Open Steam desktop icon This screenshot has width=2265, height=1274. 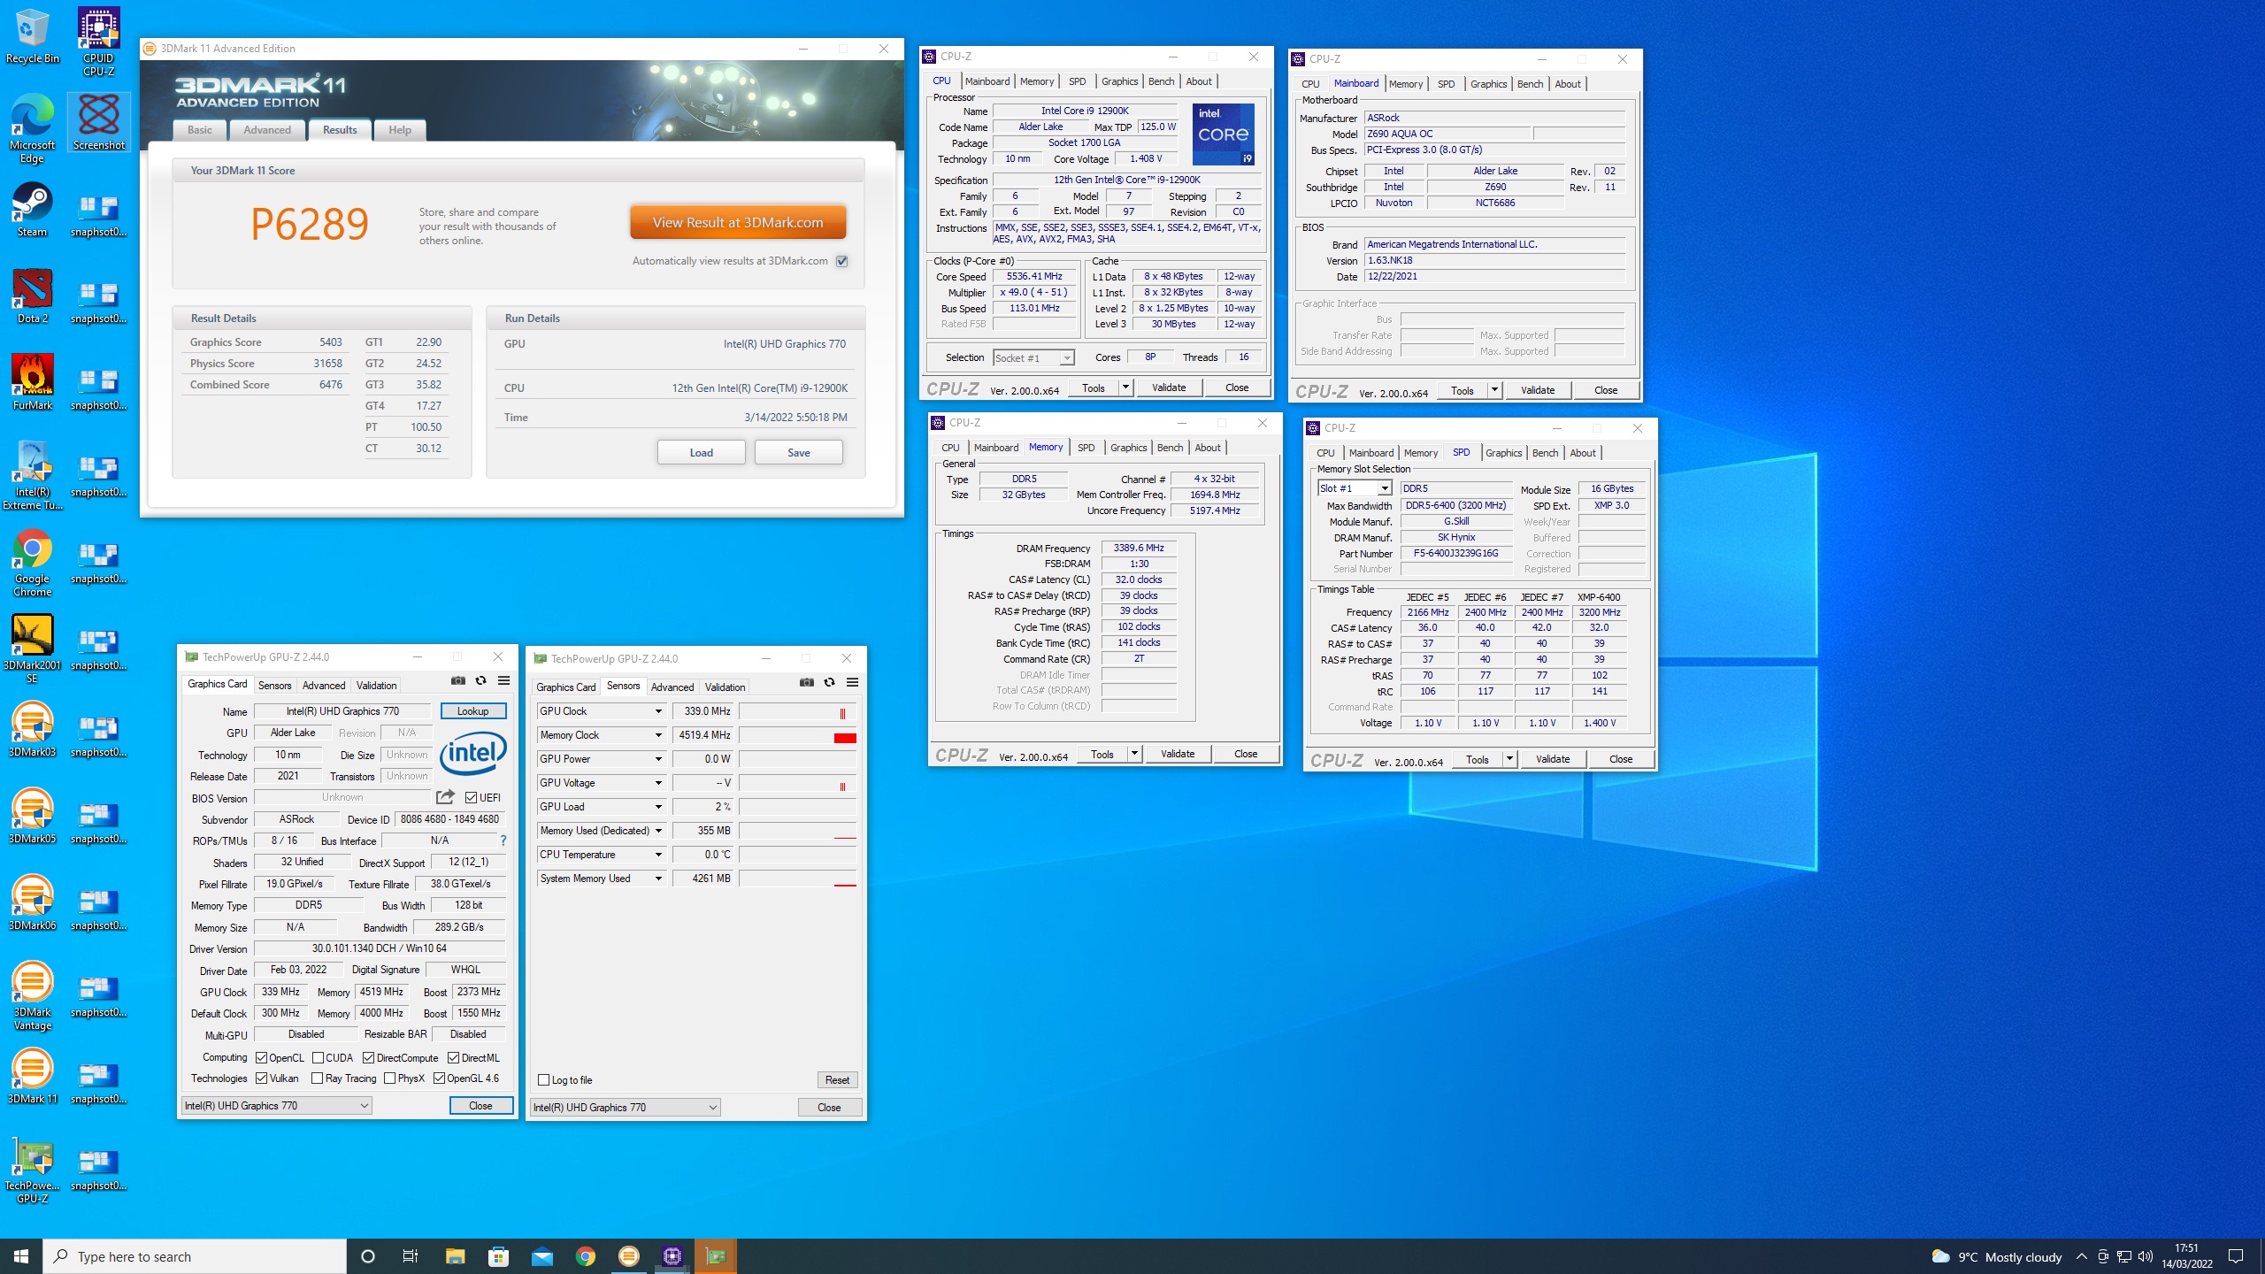pos(32,211)
